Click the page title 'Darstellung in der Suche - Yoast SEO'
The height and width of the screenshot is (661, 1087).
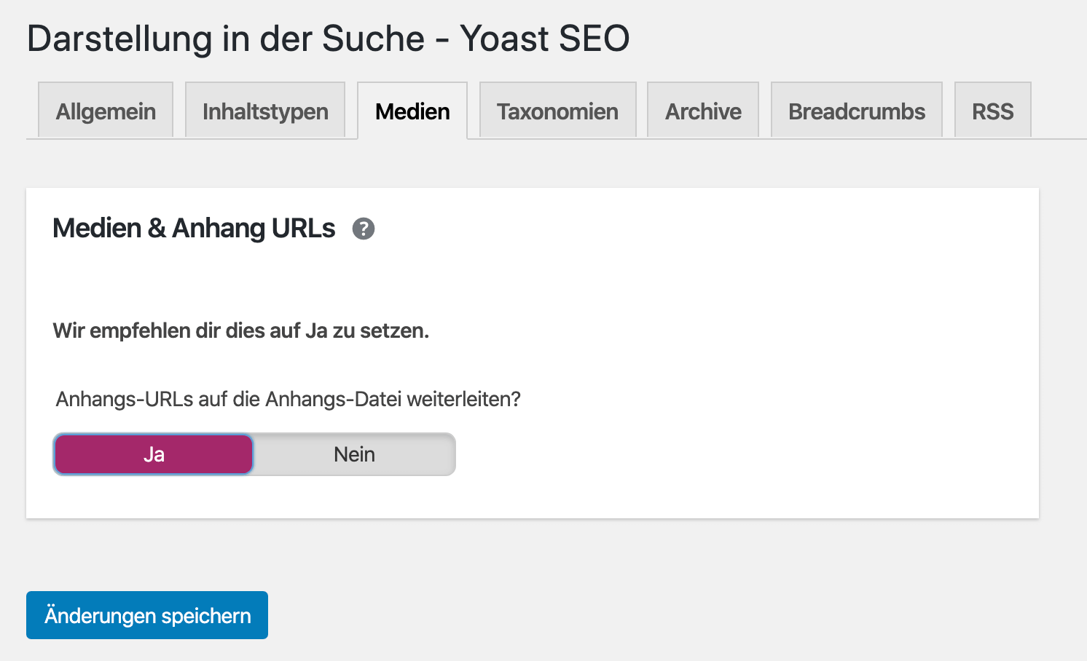[x=329, y=38]
